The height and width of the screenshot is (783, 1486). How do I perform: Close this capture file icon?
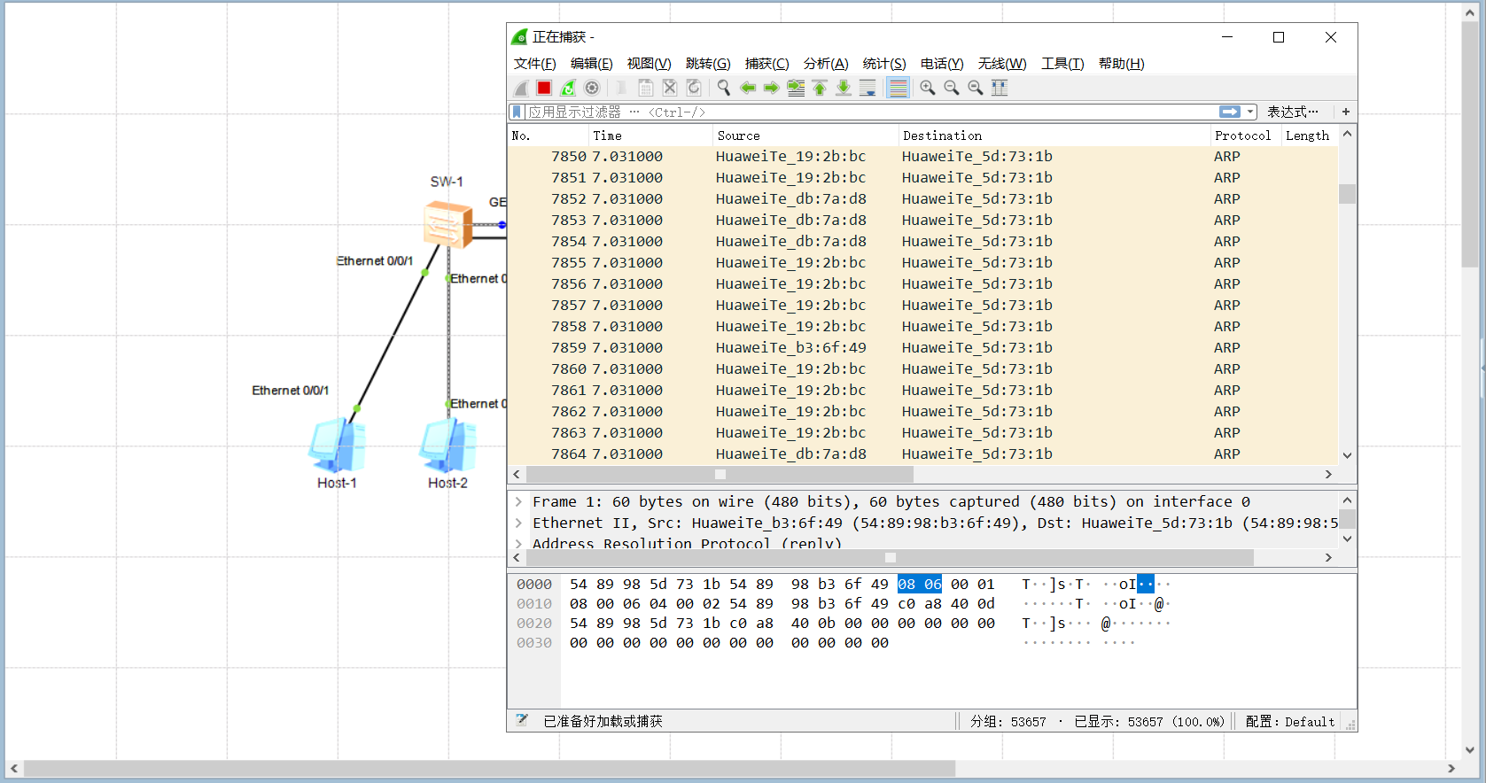[x=670, y=88]
